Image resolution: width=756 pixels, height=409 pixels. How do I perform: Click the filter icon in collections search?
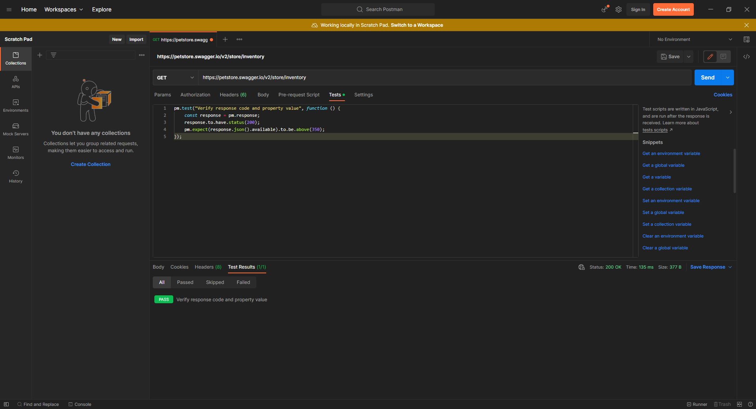tap(54, 55)
